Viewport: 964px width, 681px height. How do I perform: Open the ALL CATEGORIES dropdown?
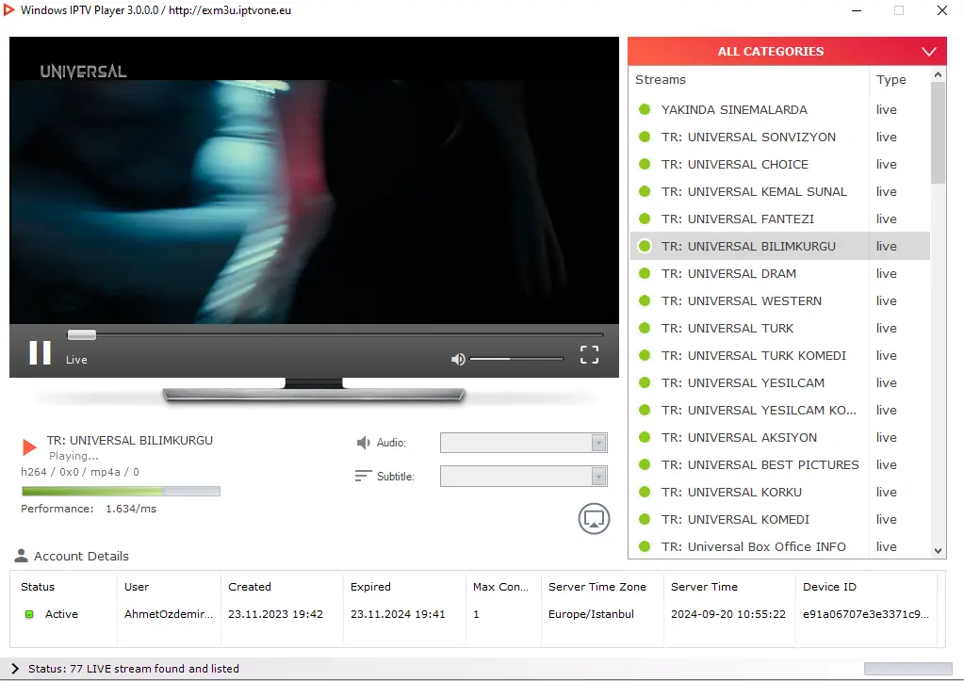point(787,51)
